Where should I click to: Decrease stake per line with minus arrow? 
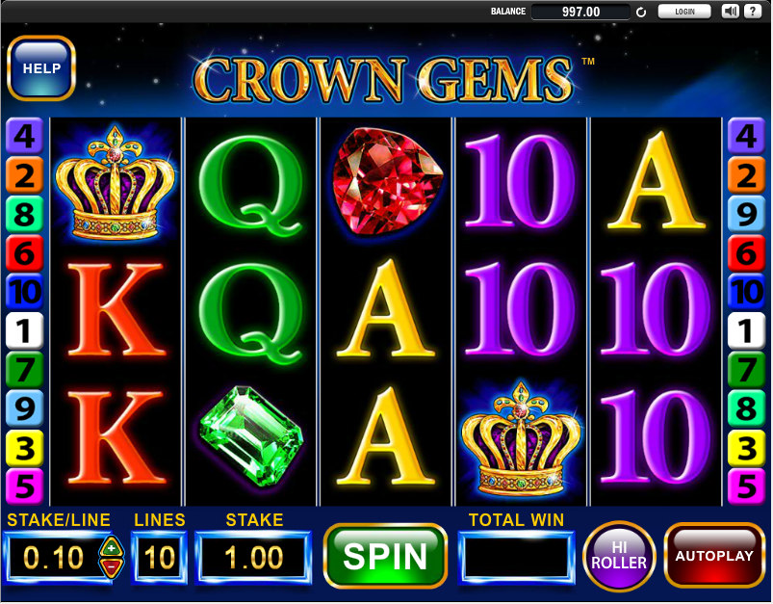(x=112, y=568)
